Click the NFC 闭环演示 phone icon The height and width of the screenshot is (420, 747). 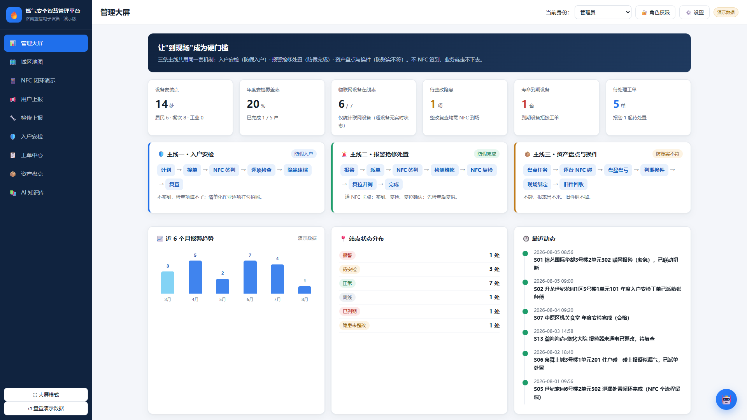point(13,80)
